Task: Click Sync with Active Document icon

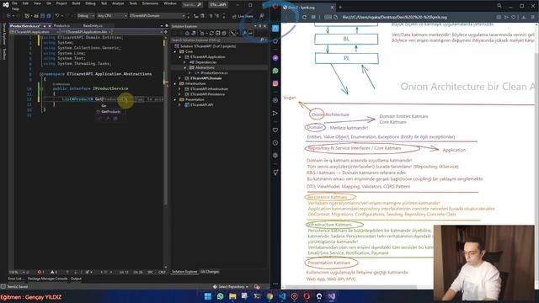Action: pos(211,34)
